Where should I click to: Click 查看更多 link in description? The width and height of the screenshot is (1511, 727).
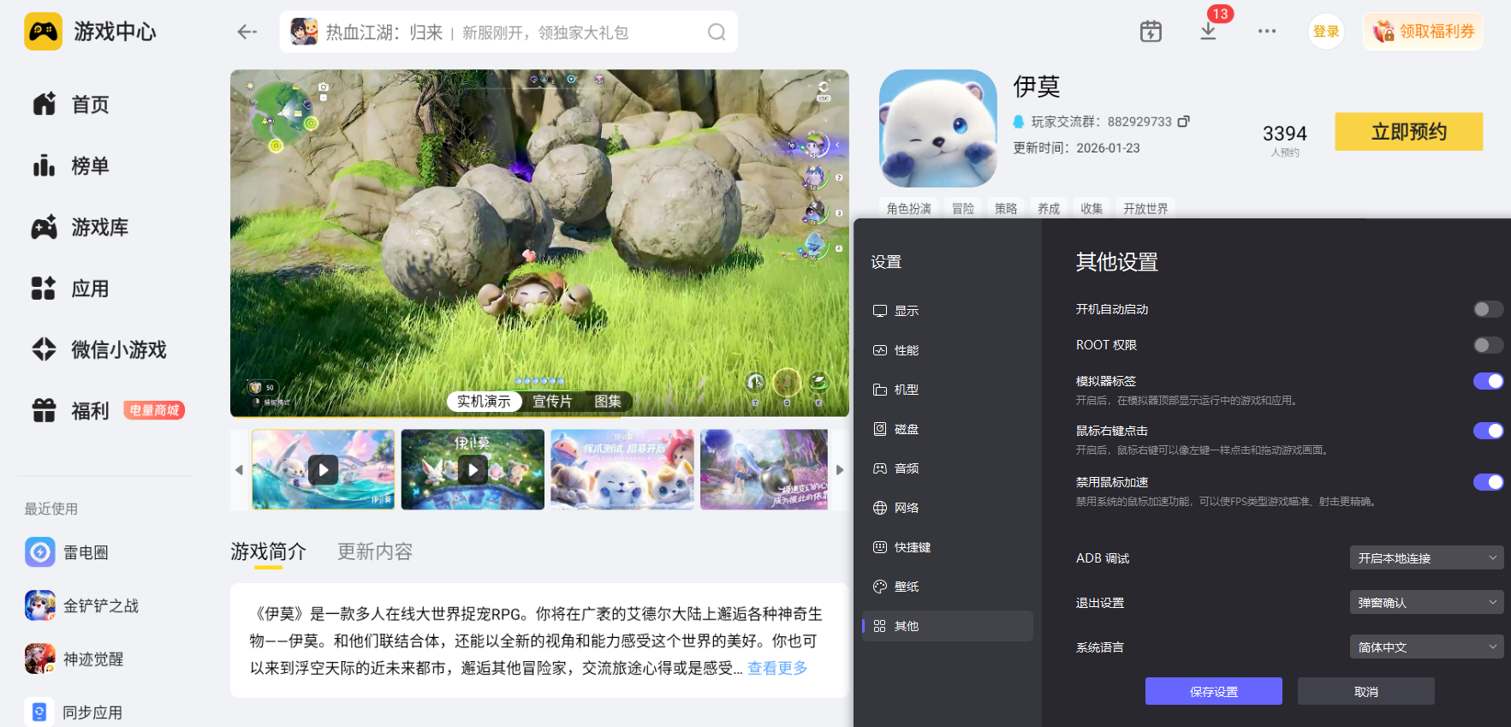click(777, 668)
